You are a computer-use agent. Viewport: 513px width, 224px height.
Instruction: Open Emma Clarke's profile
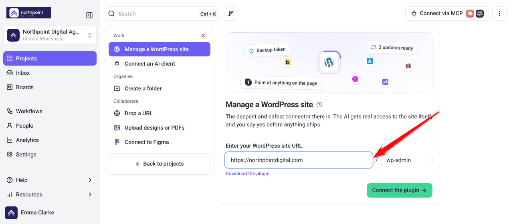pyautogui.click(x=50, y=212)
